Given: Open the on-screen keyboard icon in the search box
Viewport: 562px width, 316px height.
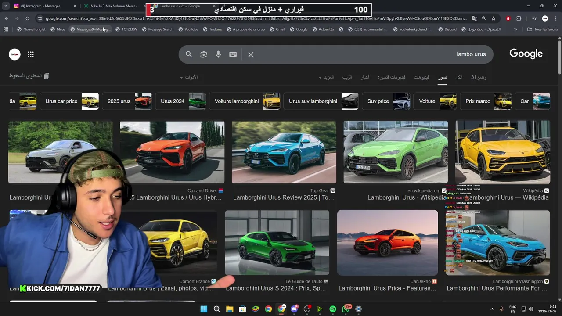Looking at the screenshot, I should 233,54.
